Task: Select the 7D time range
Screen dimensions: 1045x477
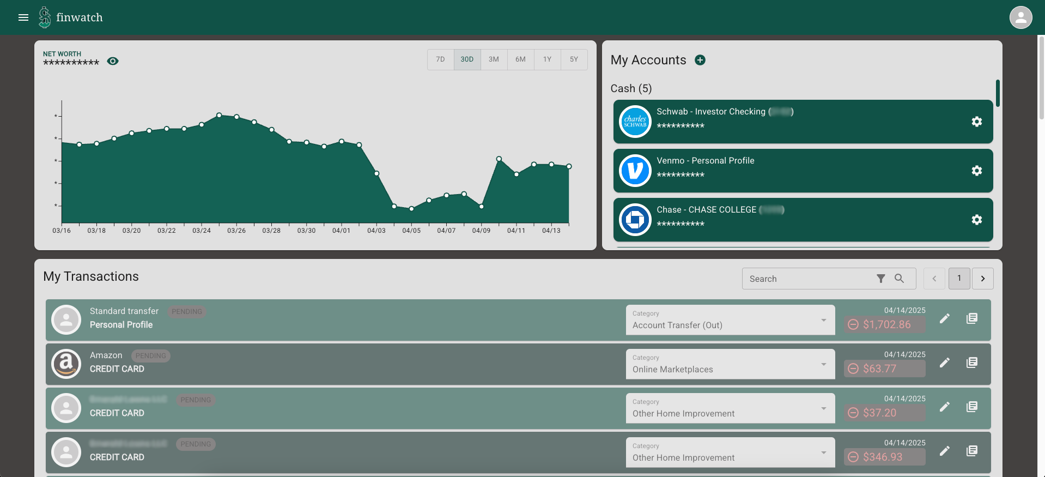Action: 440,59
